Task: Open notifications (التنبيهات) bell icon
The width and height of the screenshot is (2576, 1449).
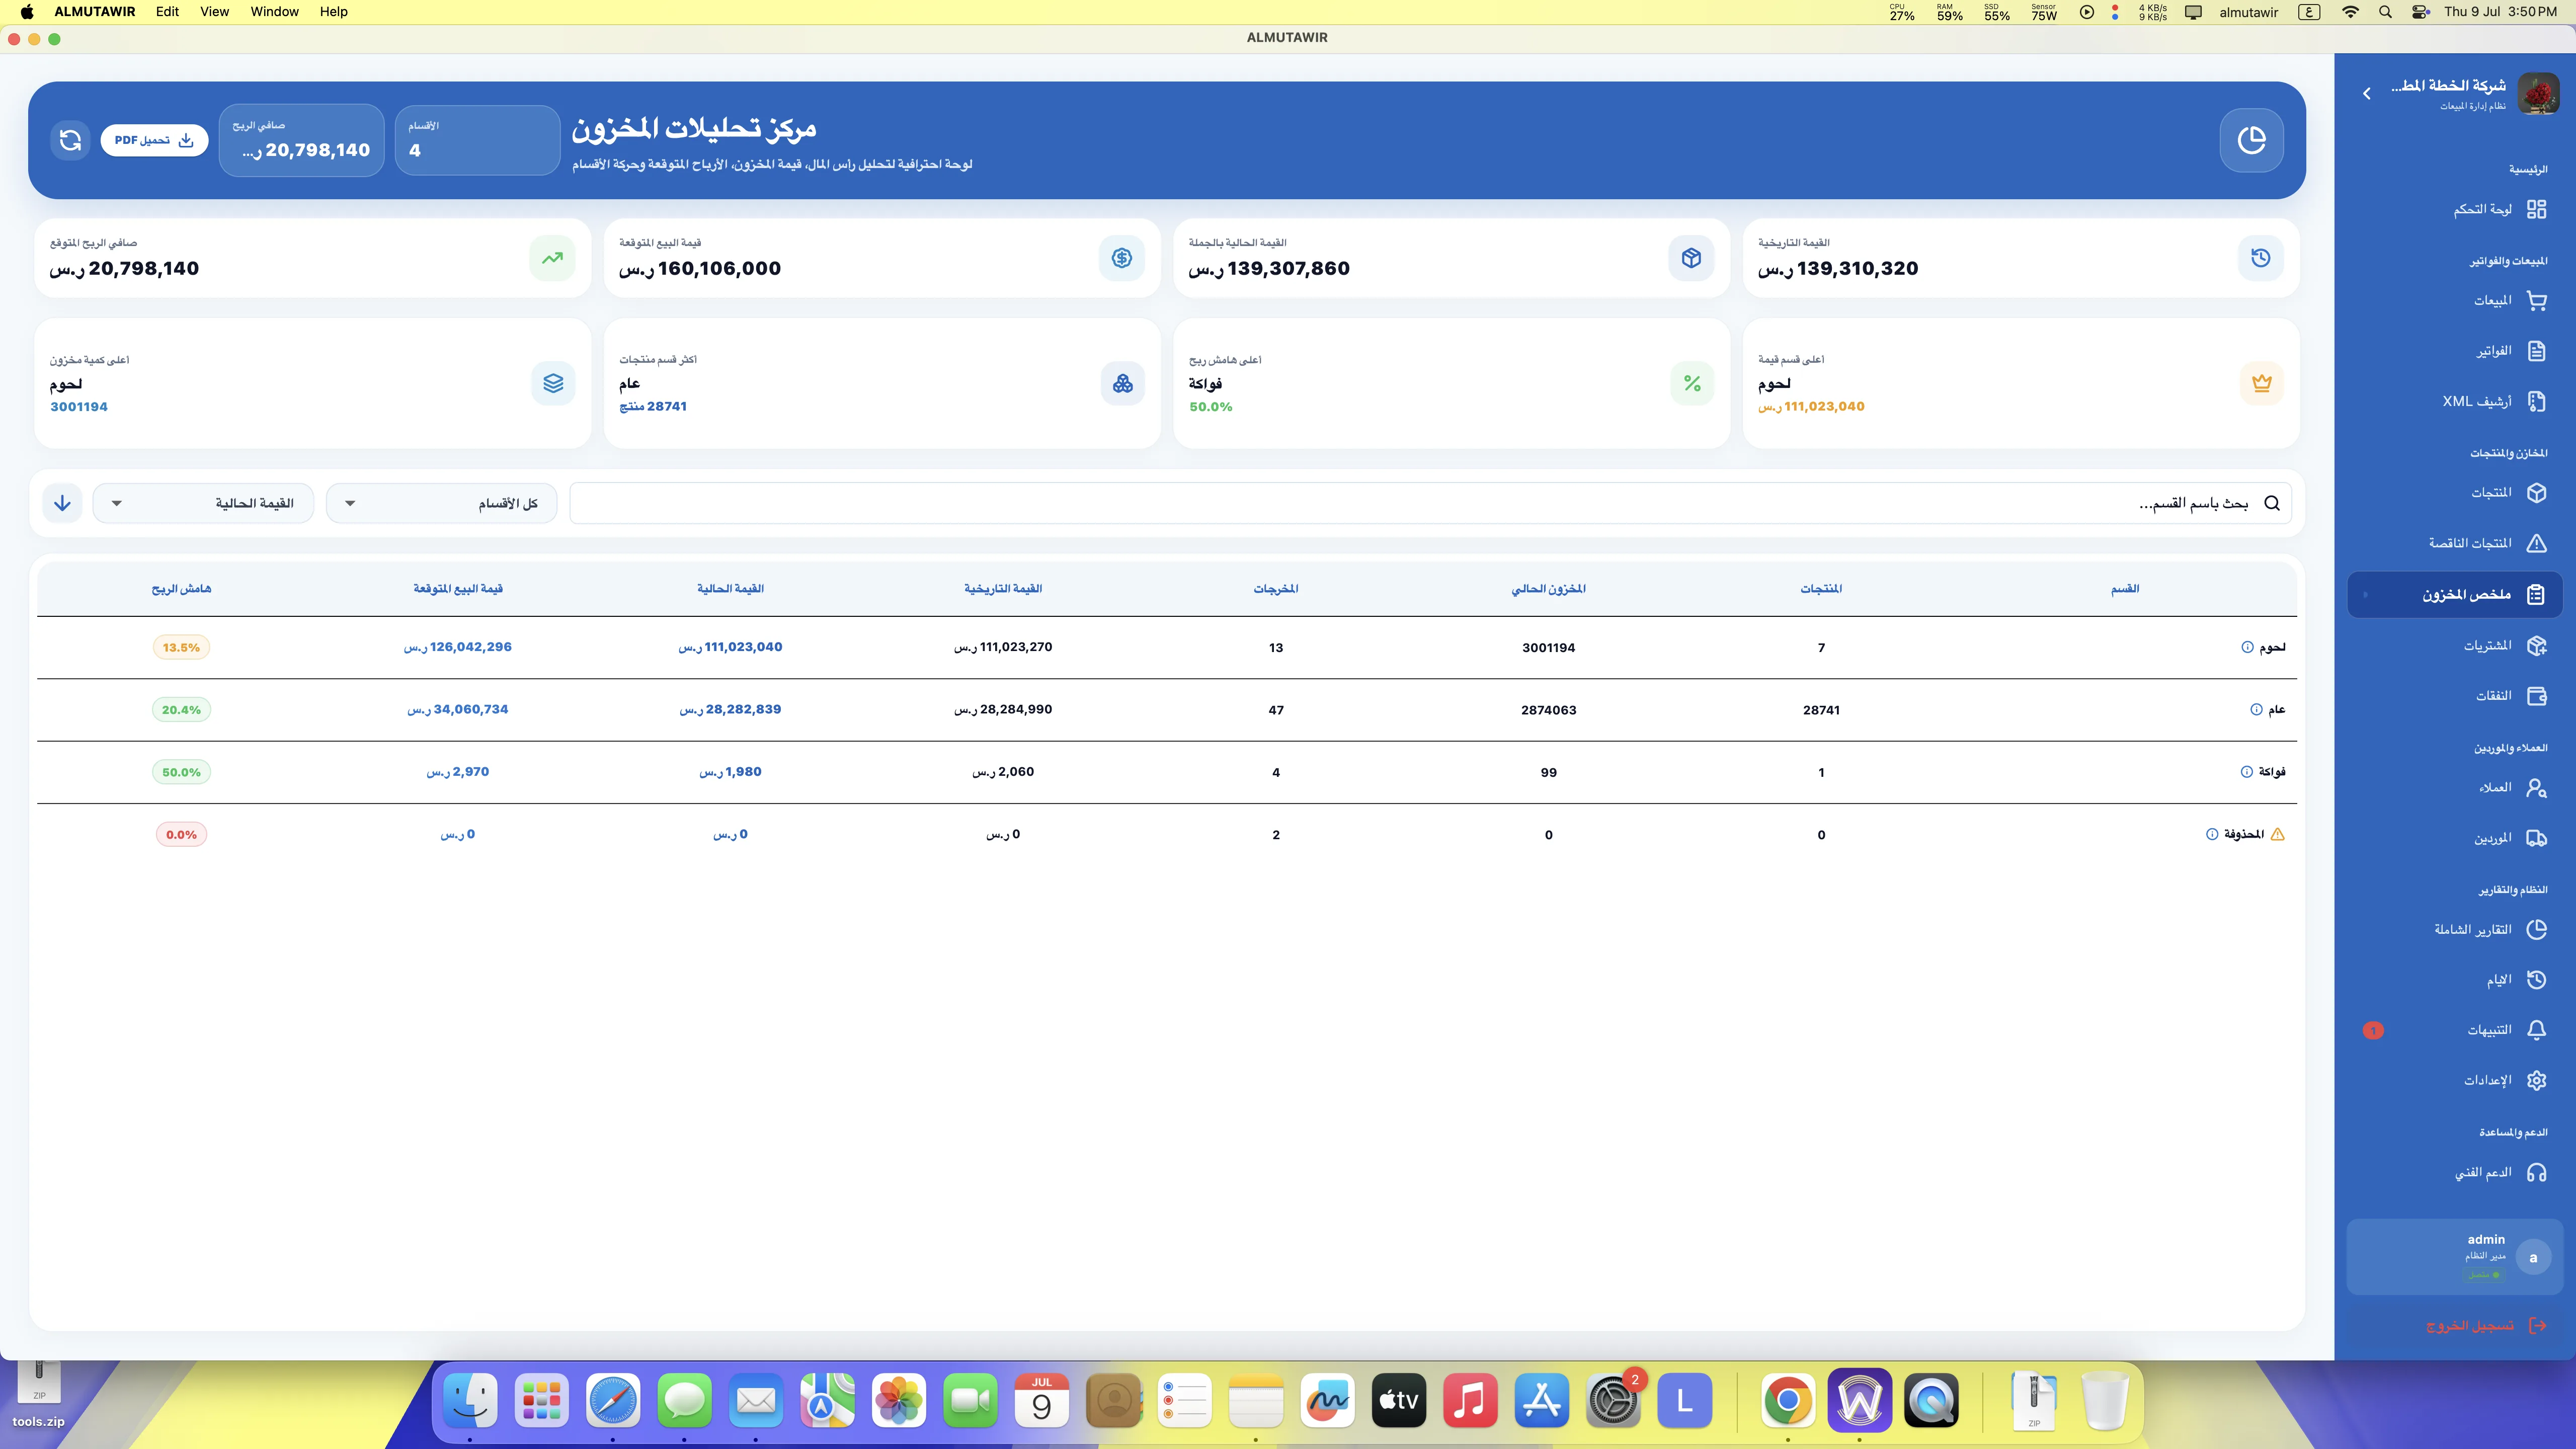Action: click(2536, 1030)
